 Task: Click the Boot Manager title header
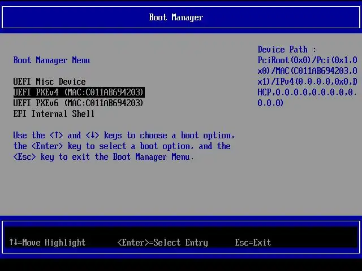(176, 18)
